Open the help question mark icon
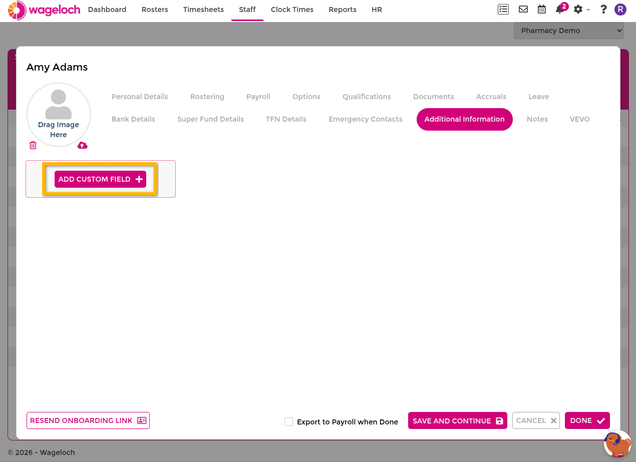Viewport: 636px width, 462px height. (x=603, y=9)
